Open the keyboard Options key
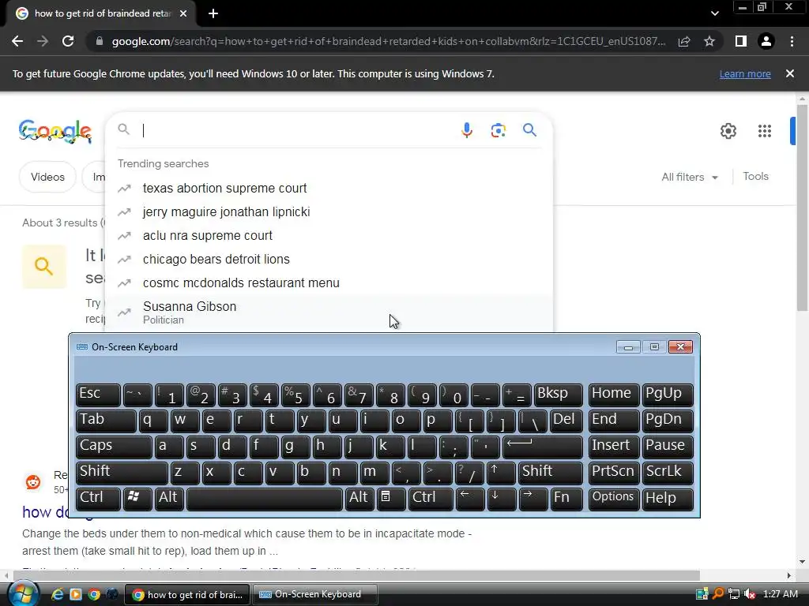 [x=613, y=499]
